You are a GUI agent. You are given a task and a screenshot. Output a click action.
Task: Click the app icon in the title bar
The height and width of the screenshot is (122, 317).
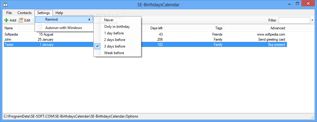click(5, 4)
